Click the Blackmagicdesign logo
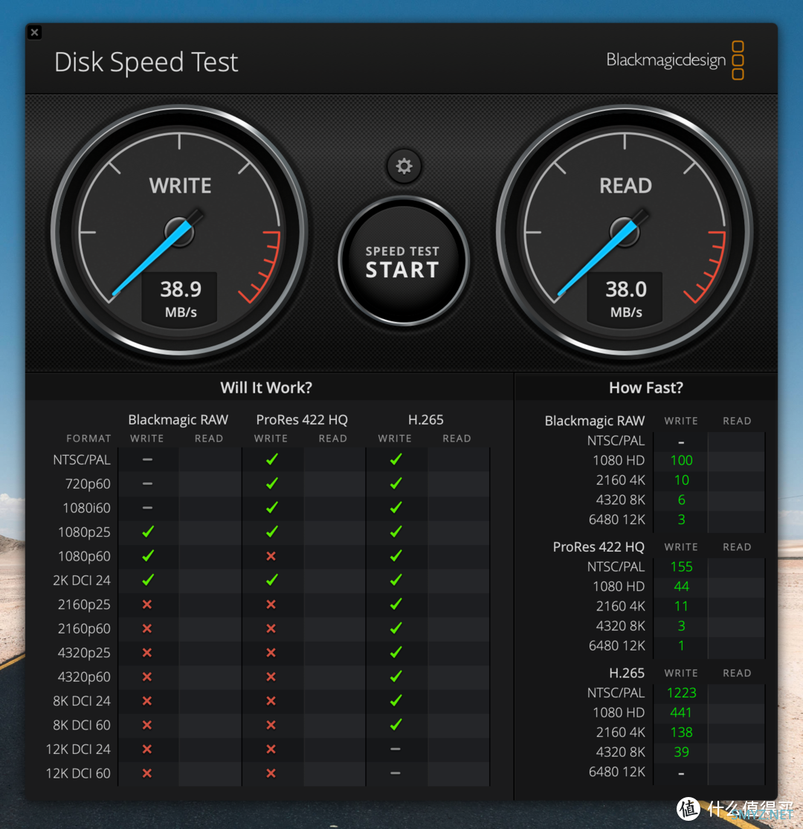This screenshot has width=803, height=829. point(675,60)
